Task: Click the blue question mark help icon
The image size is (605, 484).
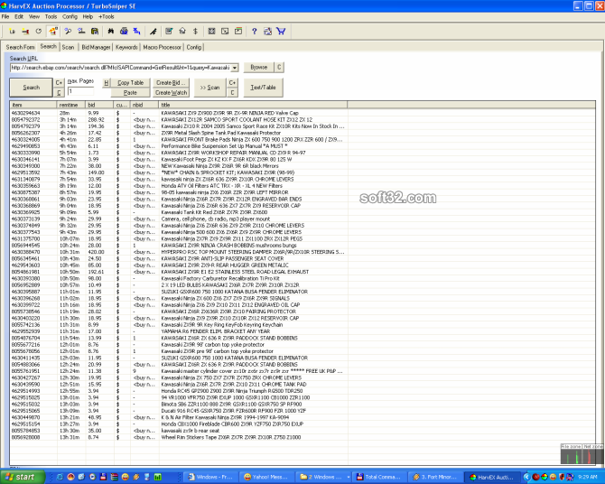Action: coord(255,32)
